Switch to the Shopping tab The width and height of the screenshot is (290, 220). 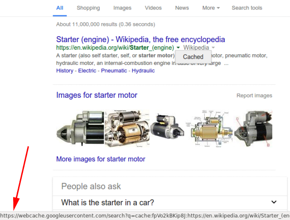tap(88, 8)
